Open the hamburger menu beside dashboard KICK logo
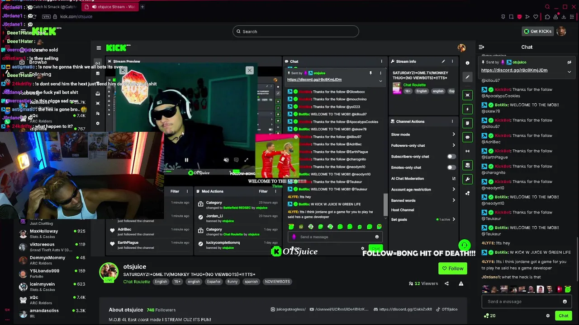The height and width of the screenshot is (325, 579). [99, 48]
